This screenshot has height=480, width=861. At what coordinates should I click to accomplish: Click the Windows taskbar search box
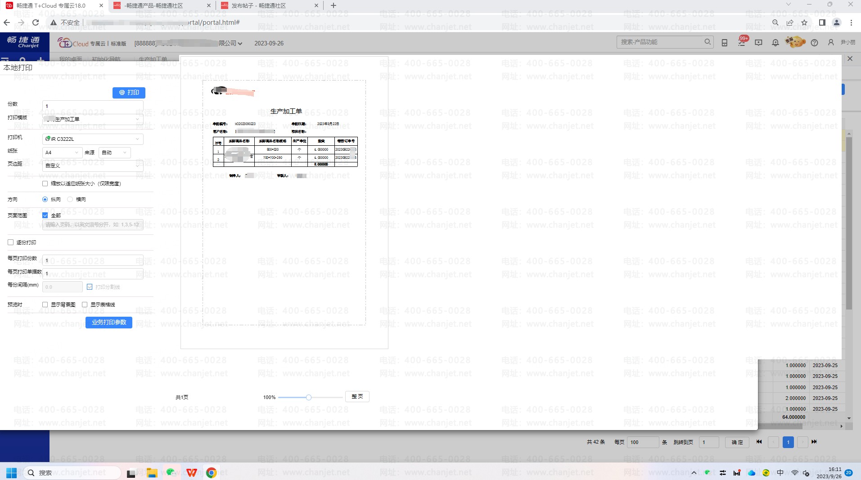72,473
